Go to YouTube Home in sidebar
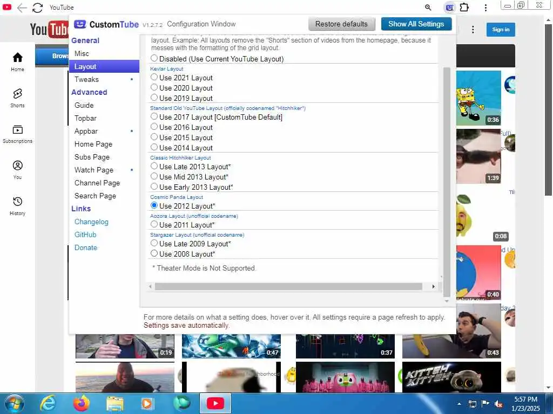 [17, 61]
